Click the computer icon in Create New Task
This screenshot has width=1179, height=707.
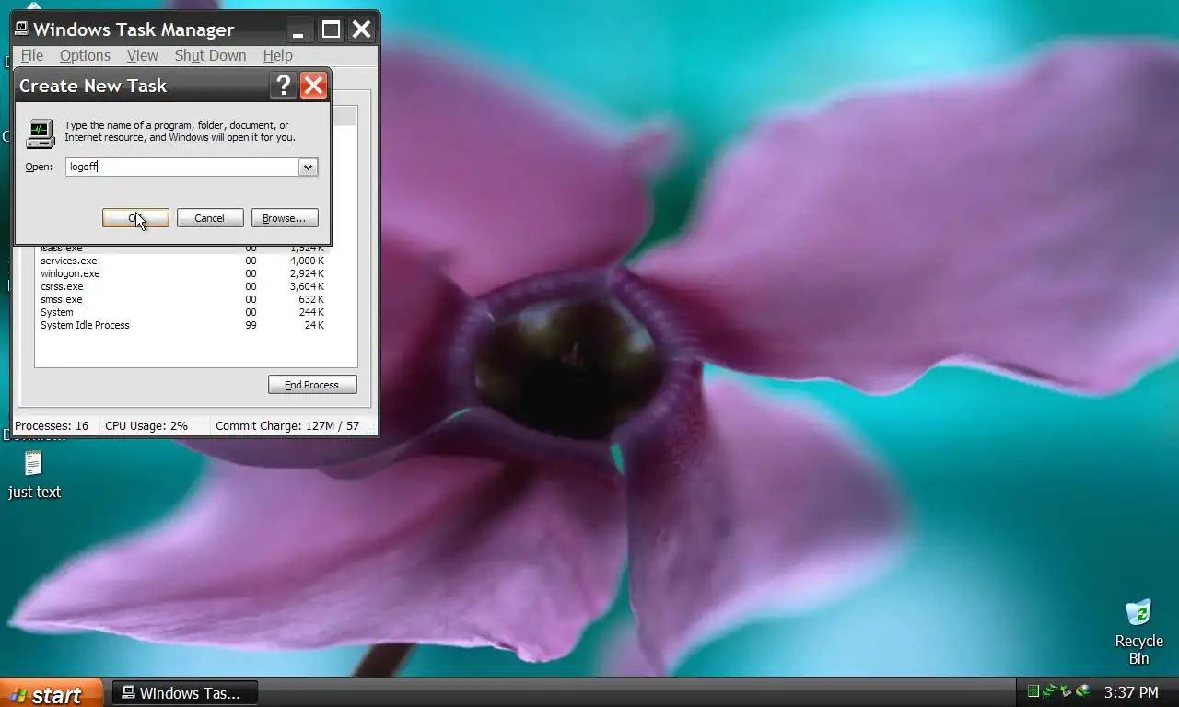[x=40, y=133]
